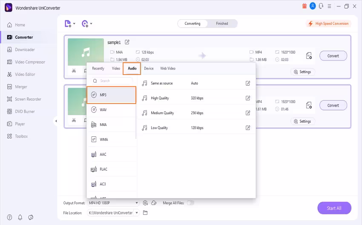
Task: Start All conversions
Action: click(334, 208)
